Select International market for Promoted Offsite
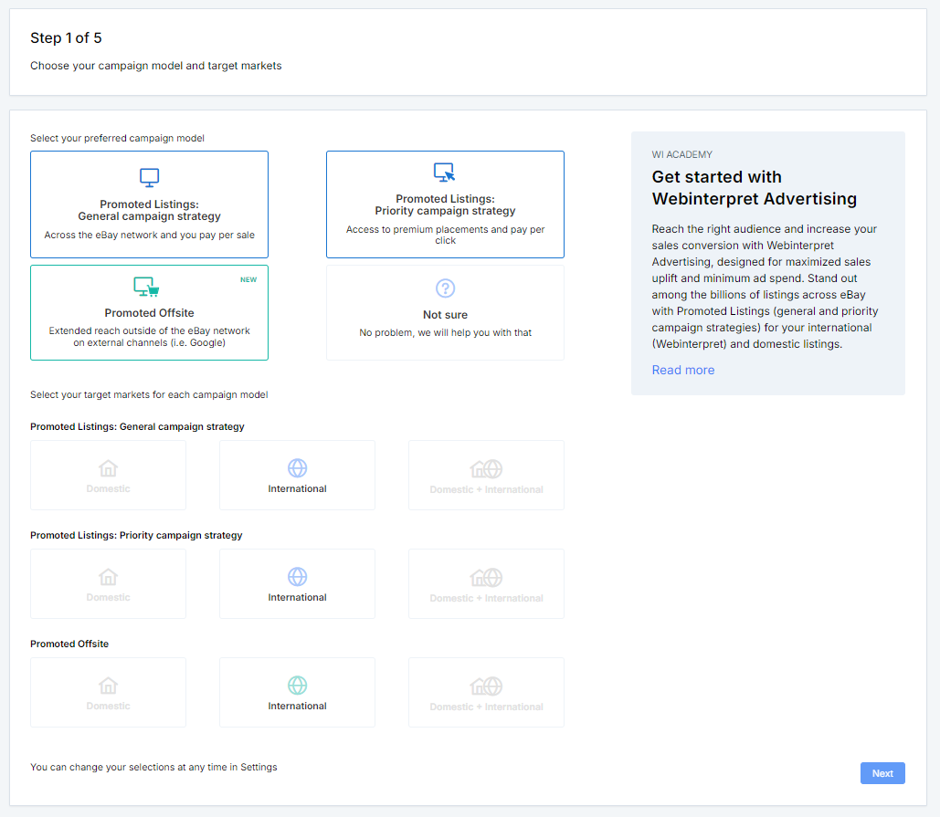The image size is (940, 817). 298,693
